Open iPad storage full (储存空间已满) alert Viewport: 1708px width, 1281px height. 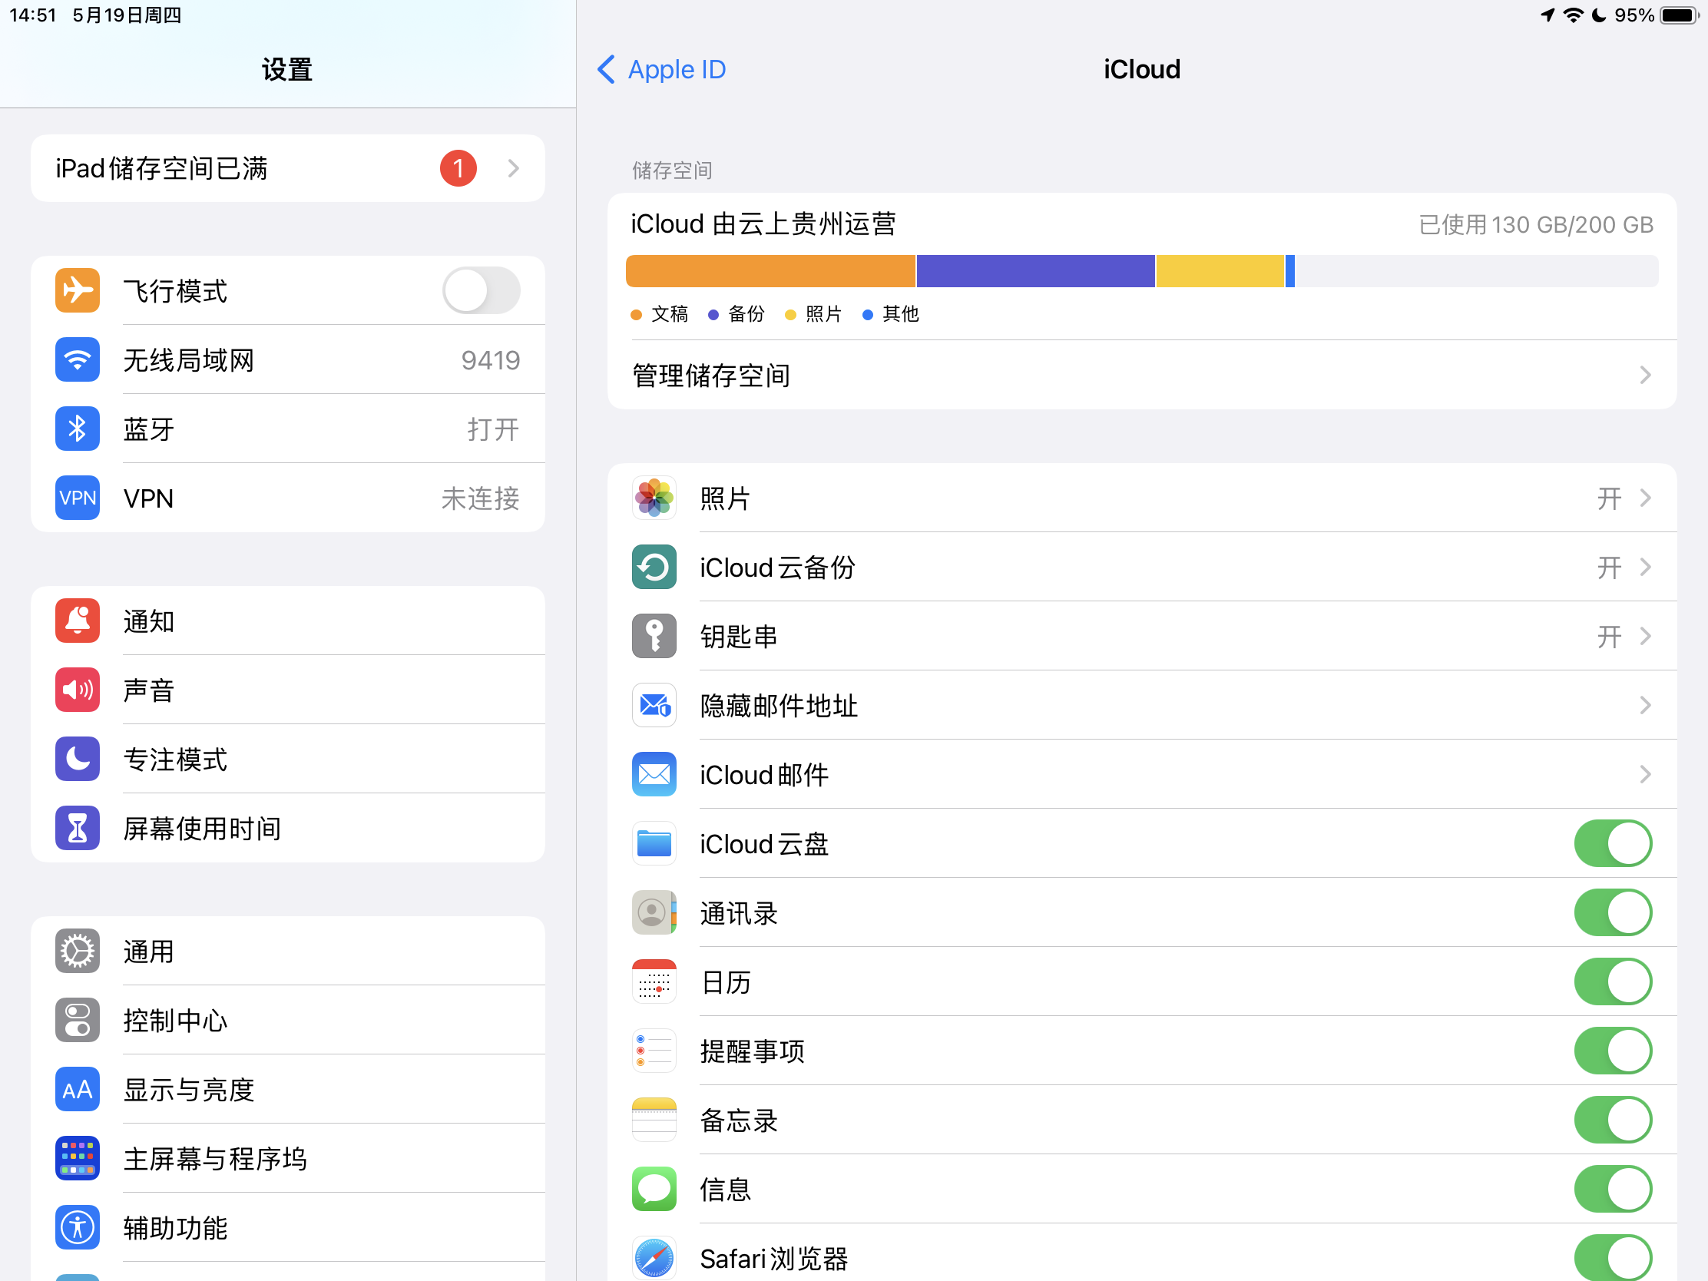click(x=287, y=168)
